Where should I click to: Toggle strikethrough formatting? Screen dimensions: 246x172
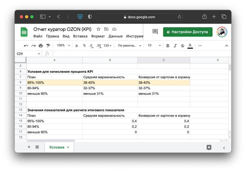point(183,46)
